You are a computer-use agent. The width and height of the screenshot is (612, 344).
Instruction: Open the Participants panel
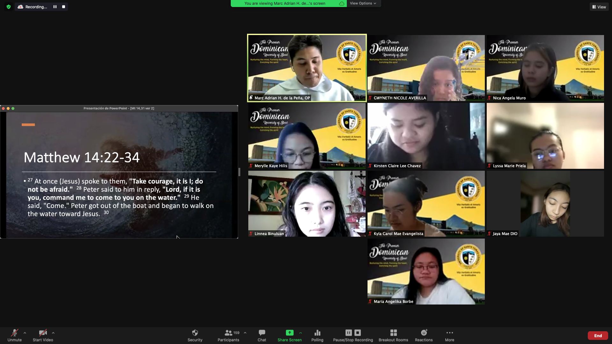(x=228, y=335)
